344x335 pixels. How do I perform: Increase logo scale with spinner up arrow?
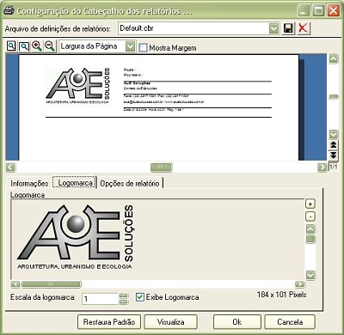(x=123, y=295)
